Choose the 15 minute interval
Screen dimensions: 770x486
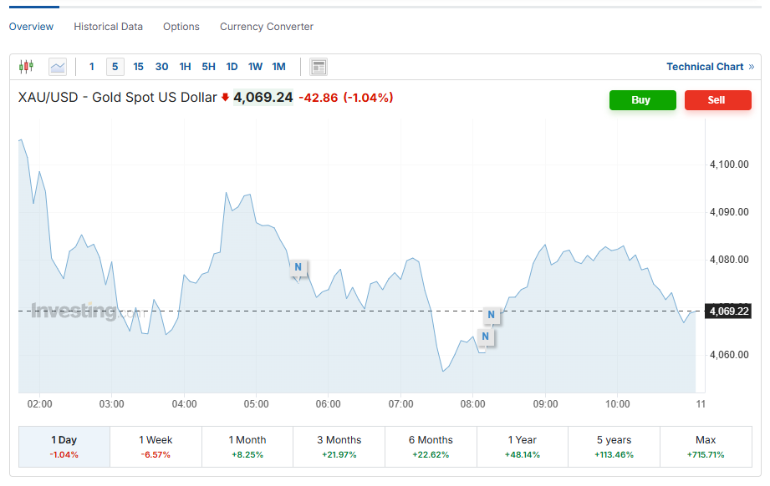coord(138,67)
